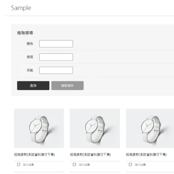Open third 經典錶款 product title link

click(x=146, y=155)
